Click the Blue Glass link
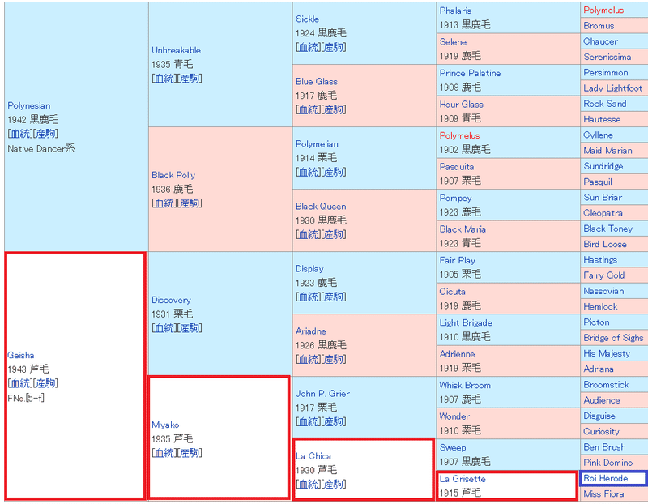648x504 pixels. (317, 82)
